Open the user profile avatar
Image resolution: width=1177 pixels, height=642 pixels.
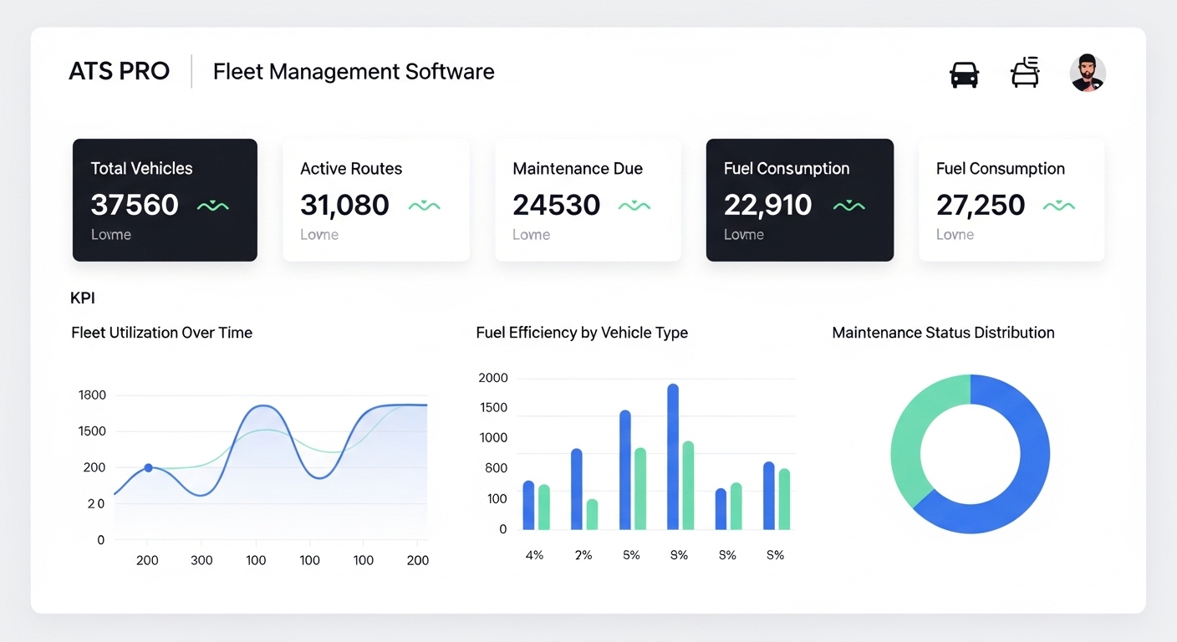click(x=1088, y=74)
